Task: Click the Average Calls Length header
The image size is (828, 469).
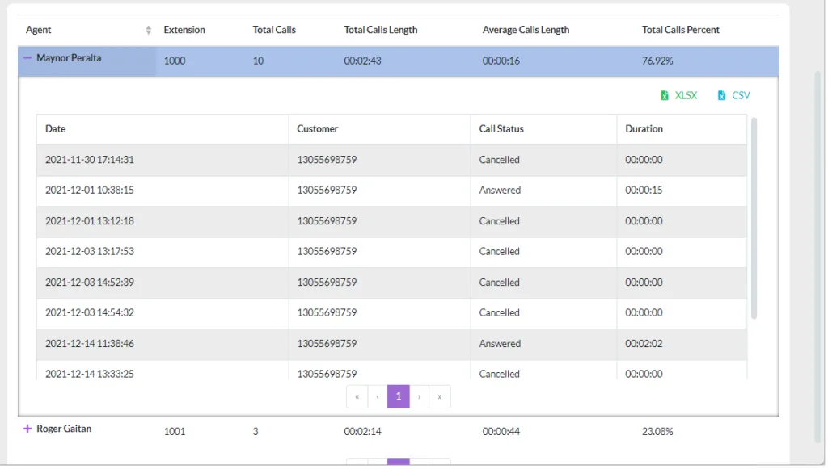Action: (526, 30)
